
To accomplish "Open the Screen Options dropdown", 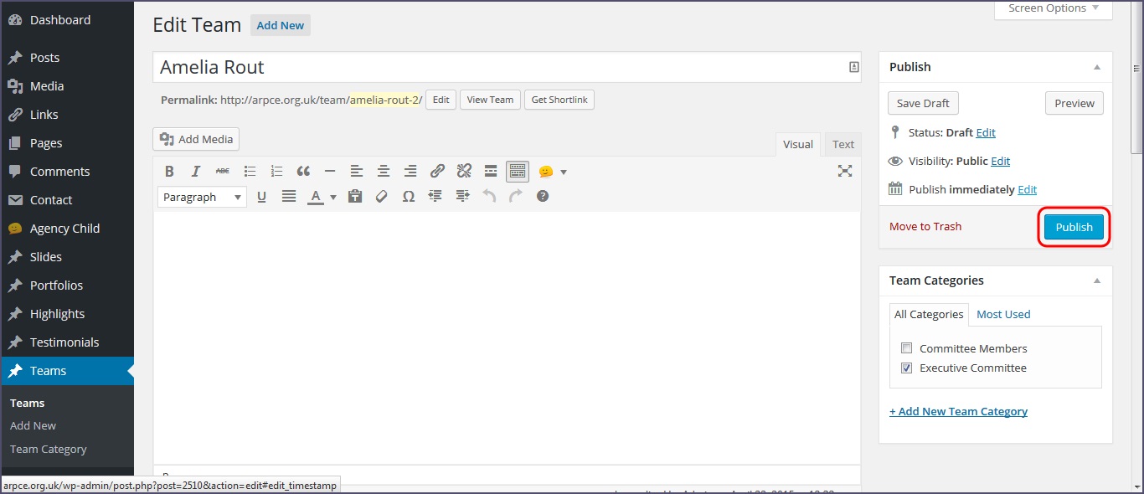I will click(x=1053, y=8).
